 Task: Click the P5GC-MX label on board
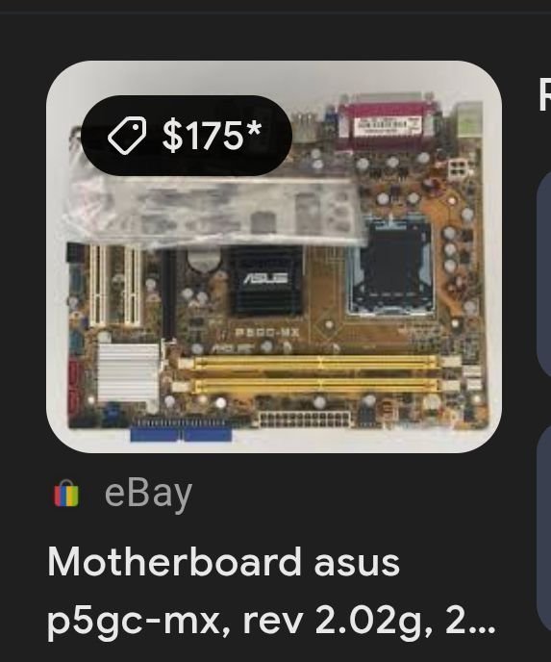click(x=266, y=333)
